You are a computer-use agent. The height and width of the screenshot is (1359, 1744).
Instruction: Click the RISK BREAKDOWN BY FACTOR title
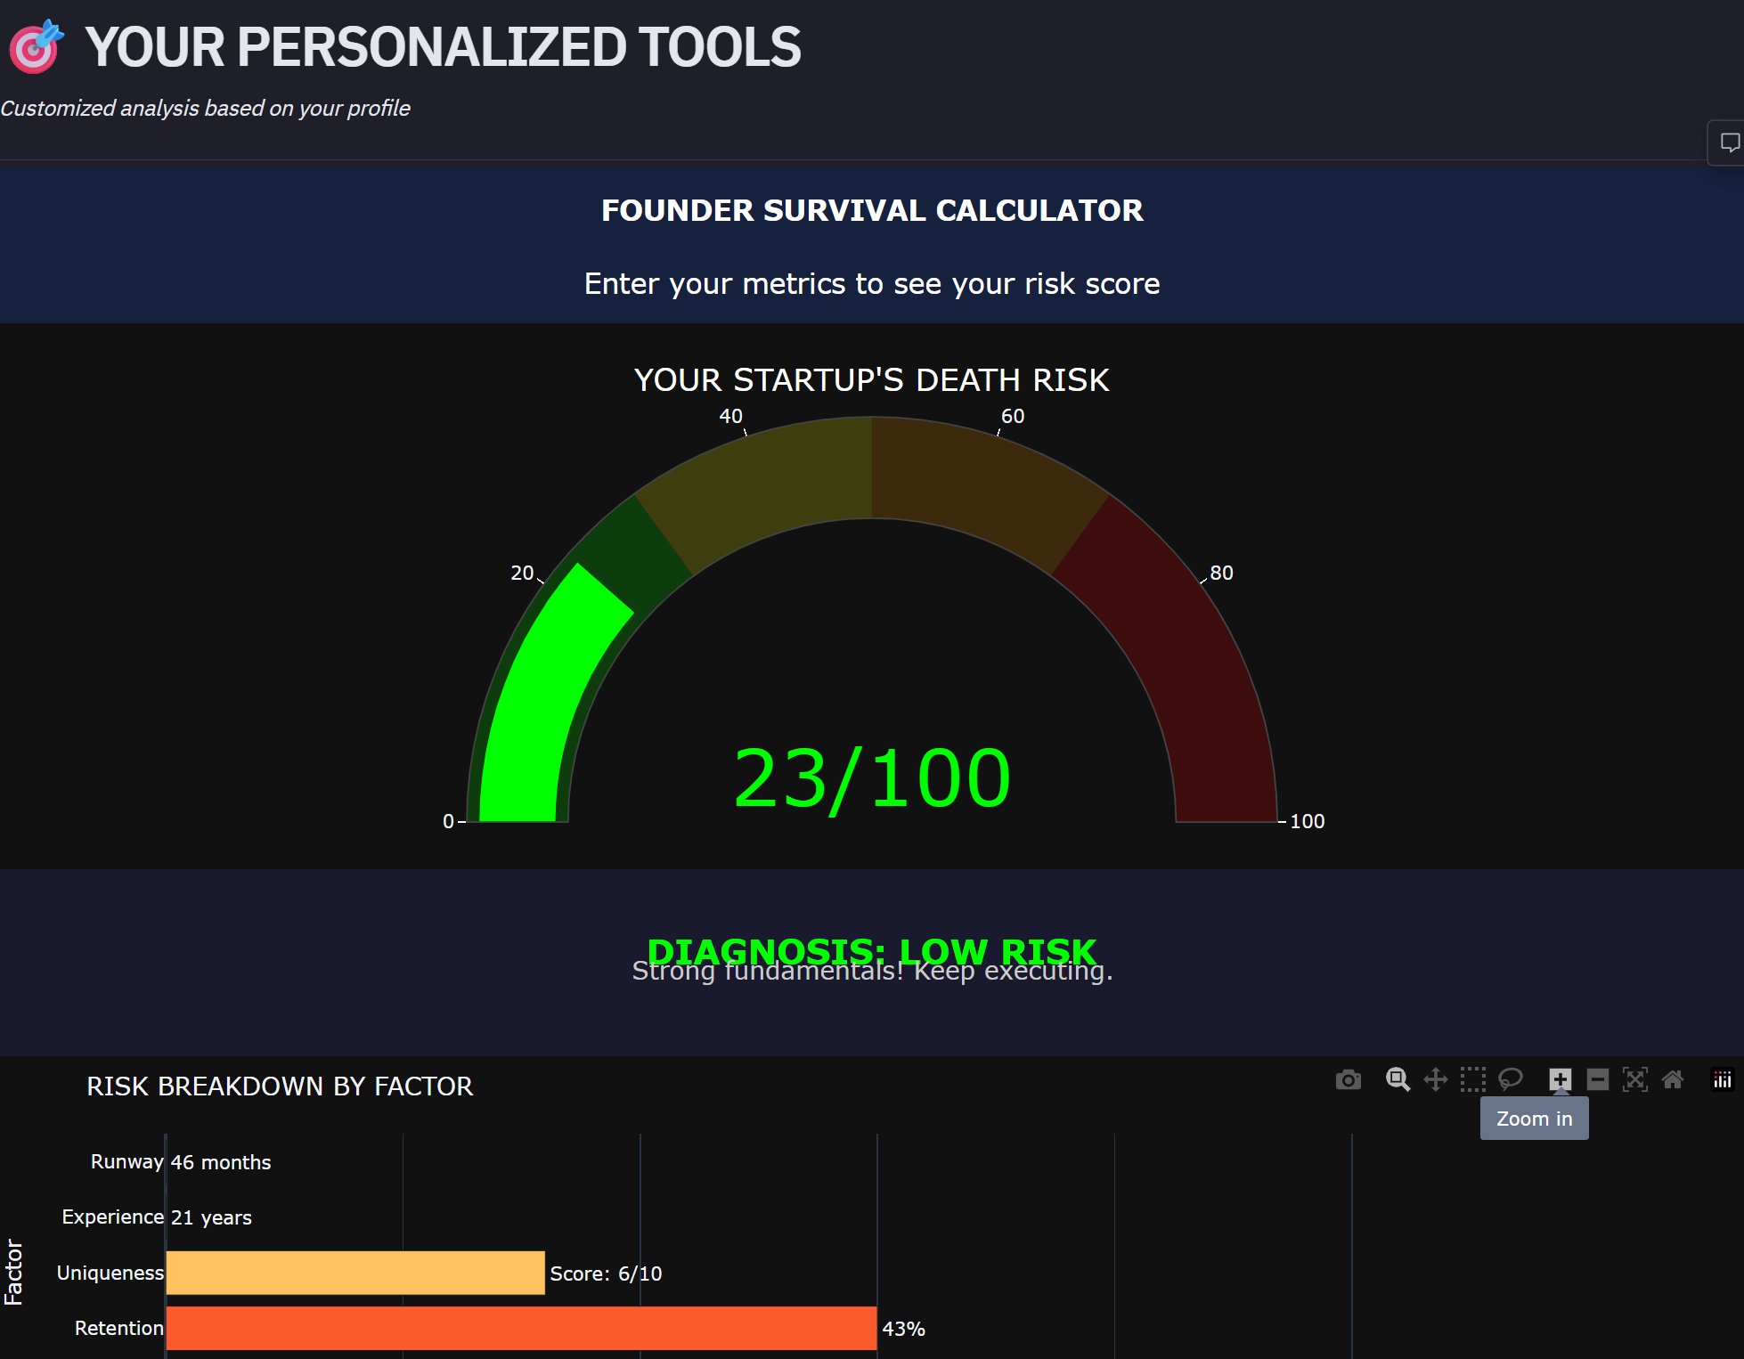click(x=280, y=1086)
